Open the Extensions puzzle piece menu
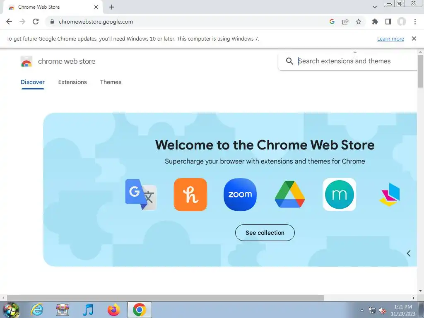 coord(375,22)
